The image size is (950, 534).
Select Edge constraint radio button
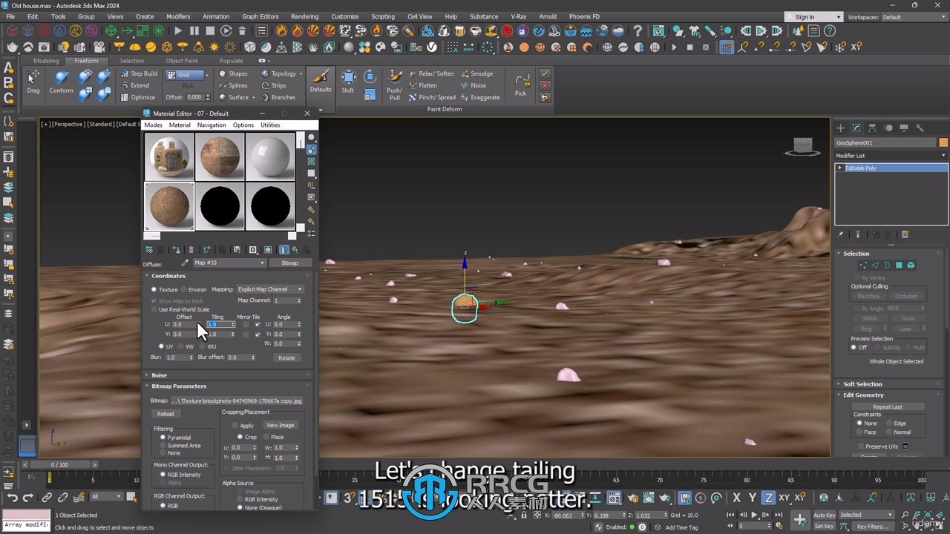pos(889,423)
